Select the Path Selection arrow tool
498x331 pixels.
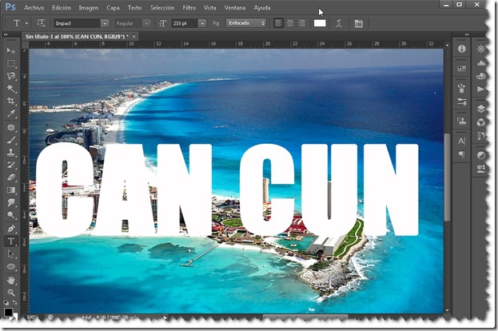coord(11,253)
